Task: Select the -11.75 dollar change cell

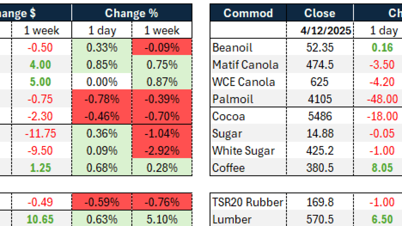Action: [40, 133]
